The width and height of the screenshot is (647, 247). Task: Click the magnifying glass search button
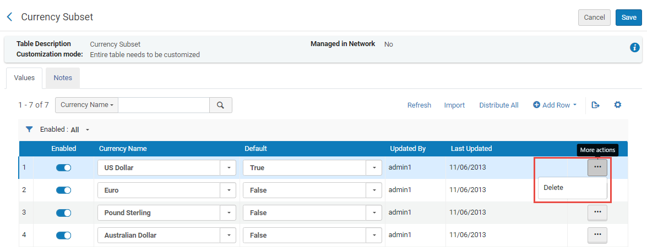pos(220,105)
